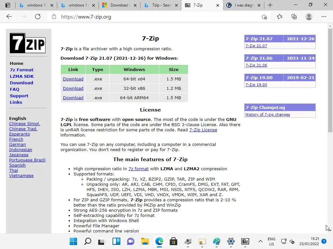
Task: Download the 32-bit x86 .exe
Action: click(73, 88)
